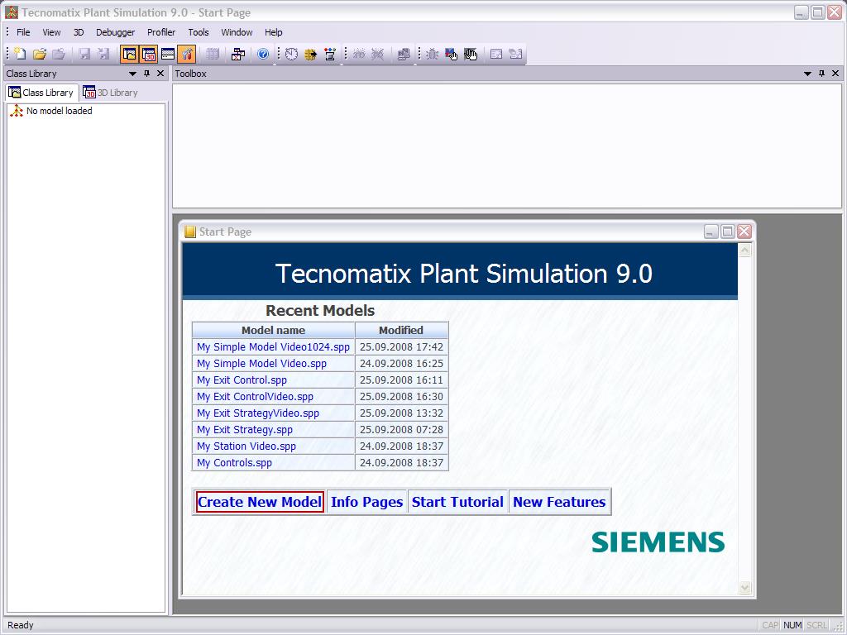Click the stop hand over window icon
Viewport: 847px width, 635px height.
click(471, 54)
